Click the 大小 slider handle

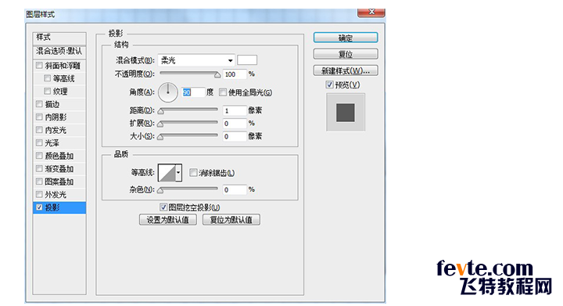click(160, 137)
